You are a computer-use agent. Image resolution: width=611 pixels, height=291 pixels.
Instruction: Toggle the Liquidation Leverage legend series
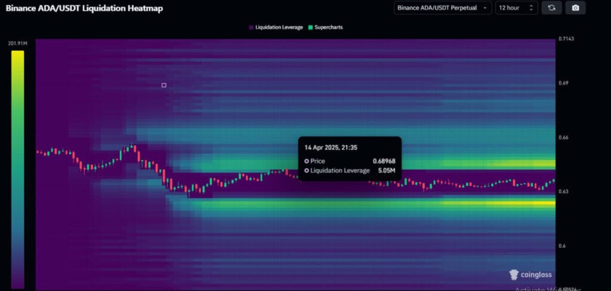pos(276,27)
